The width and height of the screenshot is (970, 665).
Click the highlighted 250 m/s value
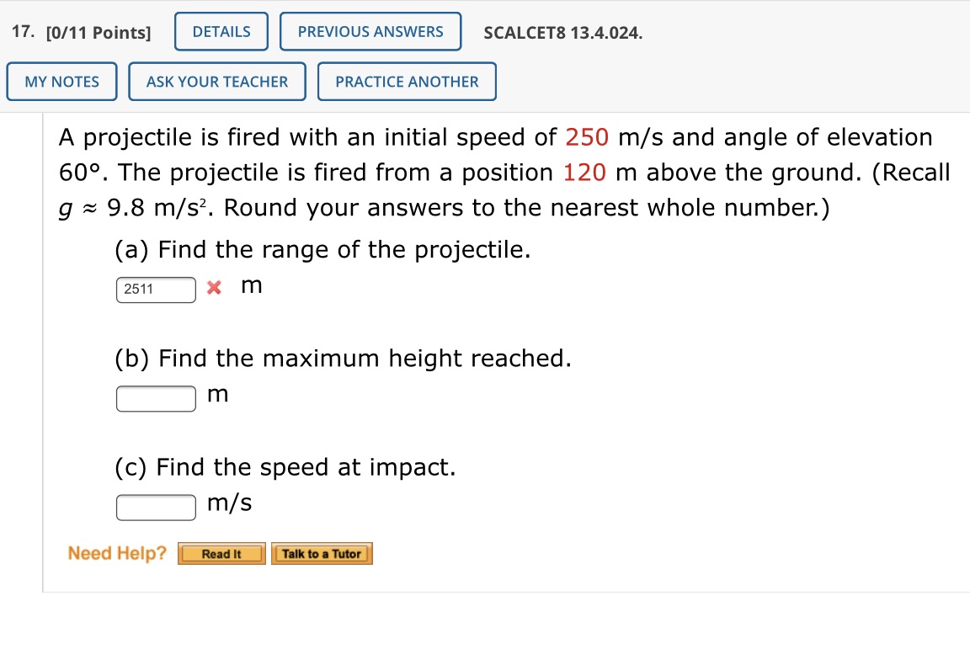click(x=586, y=137)
